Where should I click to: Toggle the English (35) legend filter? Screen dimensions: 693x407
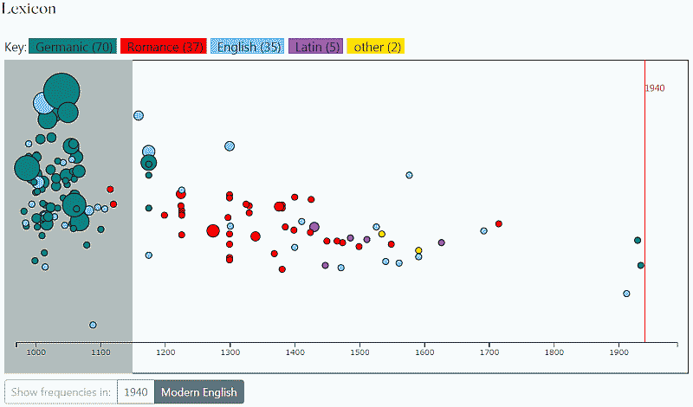(248, 47)
